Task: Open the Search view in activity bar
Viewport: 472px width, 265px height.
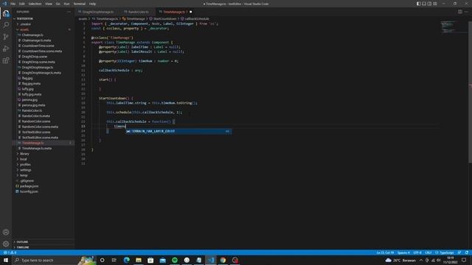Action: coord(6,25)
